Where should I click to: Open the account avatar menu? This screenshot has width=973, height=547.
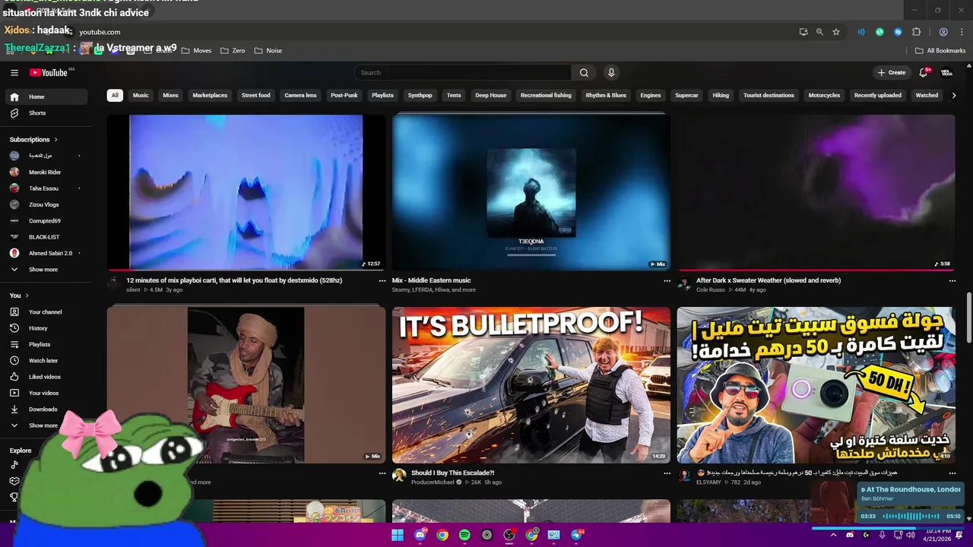[946, 73]
